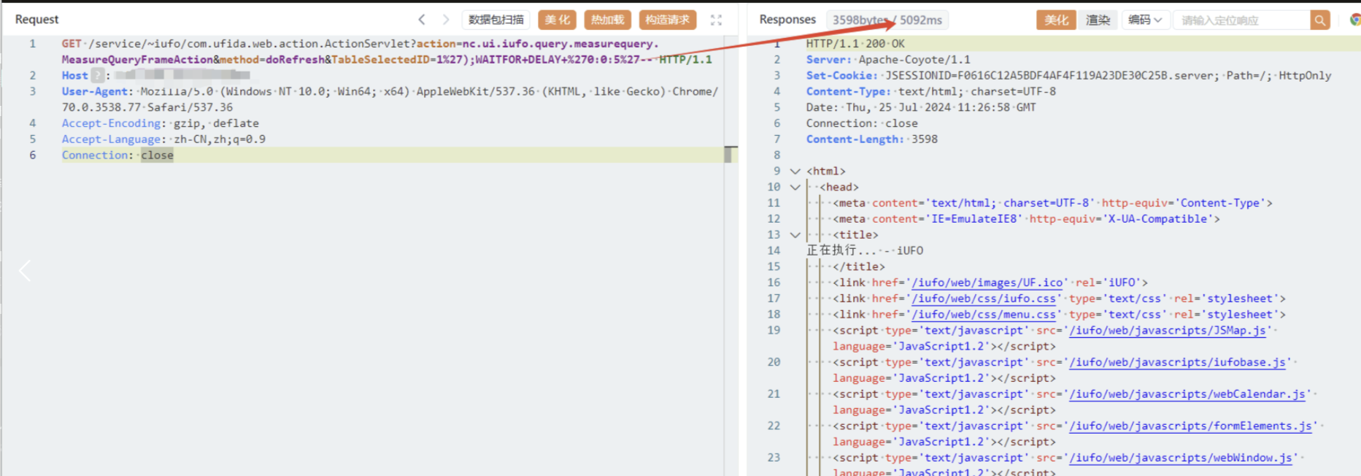The height and width of the screenshot is (476, 1361).
Task: Click the 数据包扫描 button
Action: click(x=496, y=20)
